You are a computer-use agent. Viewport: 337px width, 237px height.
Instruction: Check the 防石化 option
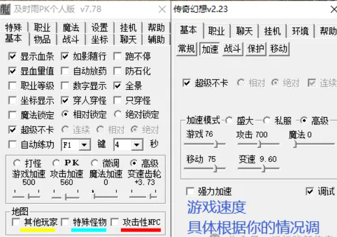(x=118, y=71)
